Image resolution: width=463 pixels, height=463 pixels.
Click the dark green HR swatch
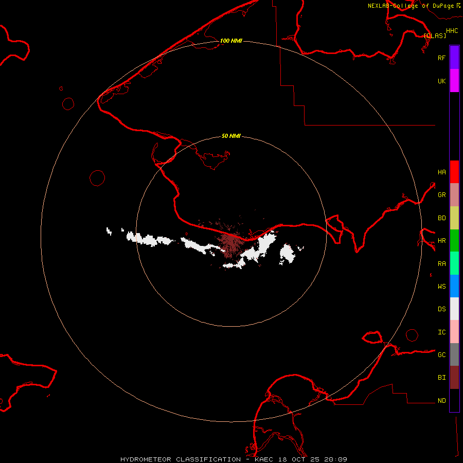454,240
